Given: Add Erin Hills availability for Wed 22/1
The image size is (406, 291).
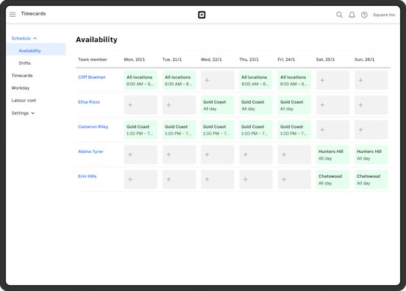Looking at the screenshot, I should coord(218,179).
